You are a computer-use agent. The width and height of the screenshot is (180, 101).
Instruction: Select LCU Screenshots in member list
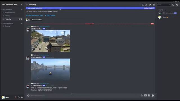point(168,13)
